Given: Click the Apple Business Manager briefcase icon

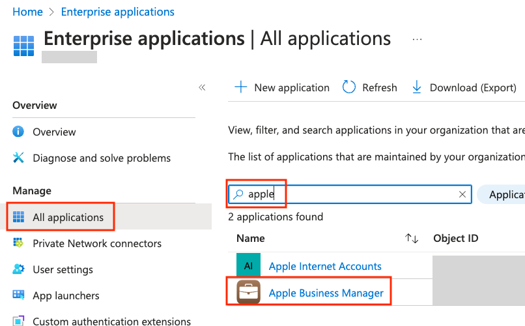Looking at the screenshot, I should coord(248,293).
